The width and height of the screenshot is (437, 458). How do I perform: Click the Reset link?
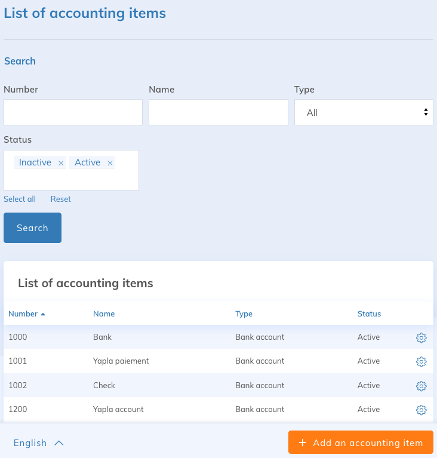61,199
